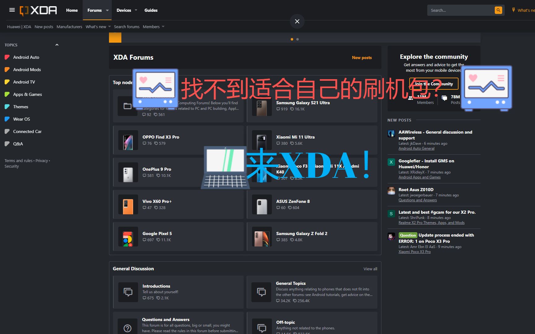
Task: Open OnePlus 9 Pro phone thumbnail
Action: coord(128,172)
